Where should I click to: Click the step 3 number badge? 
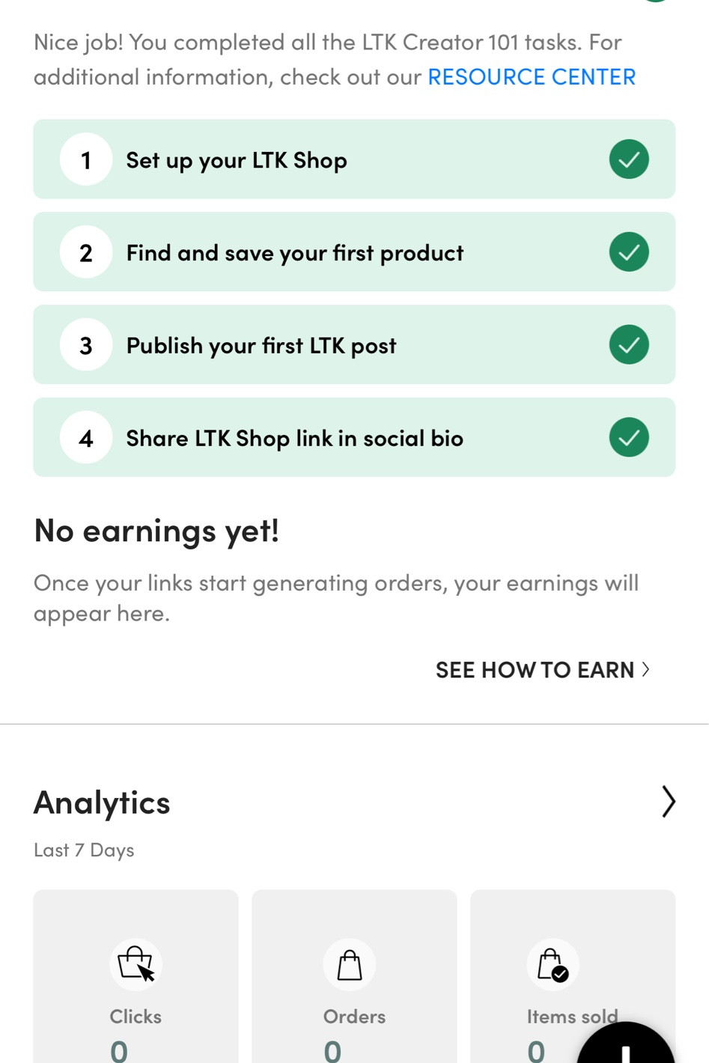point(86,345)
